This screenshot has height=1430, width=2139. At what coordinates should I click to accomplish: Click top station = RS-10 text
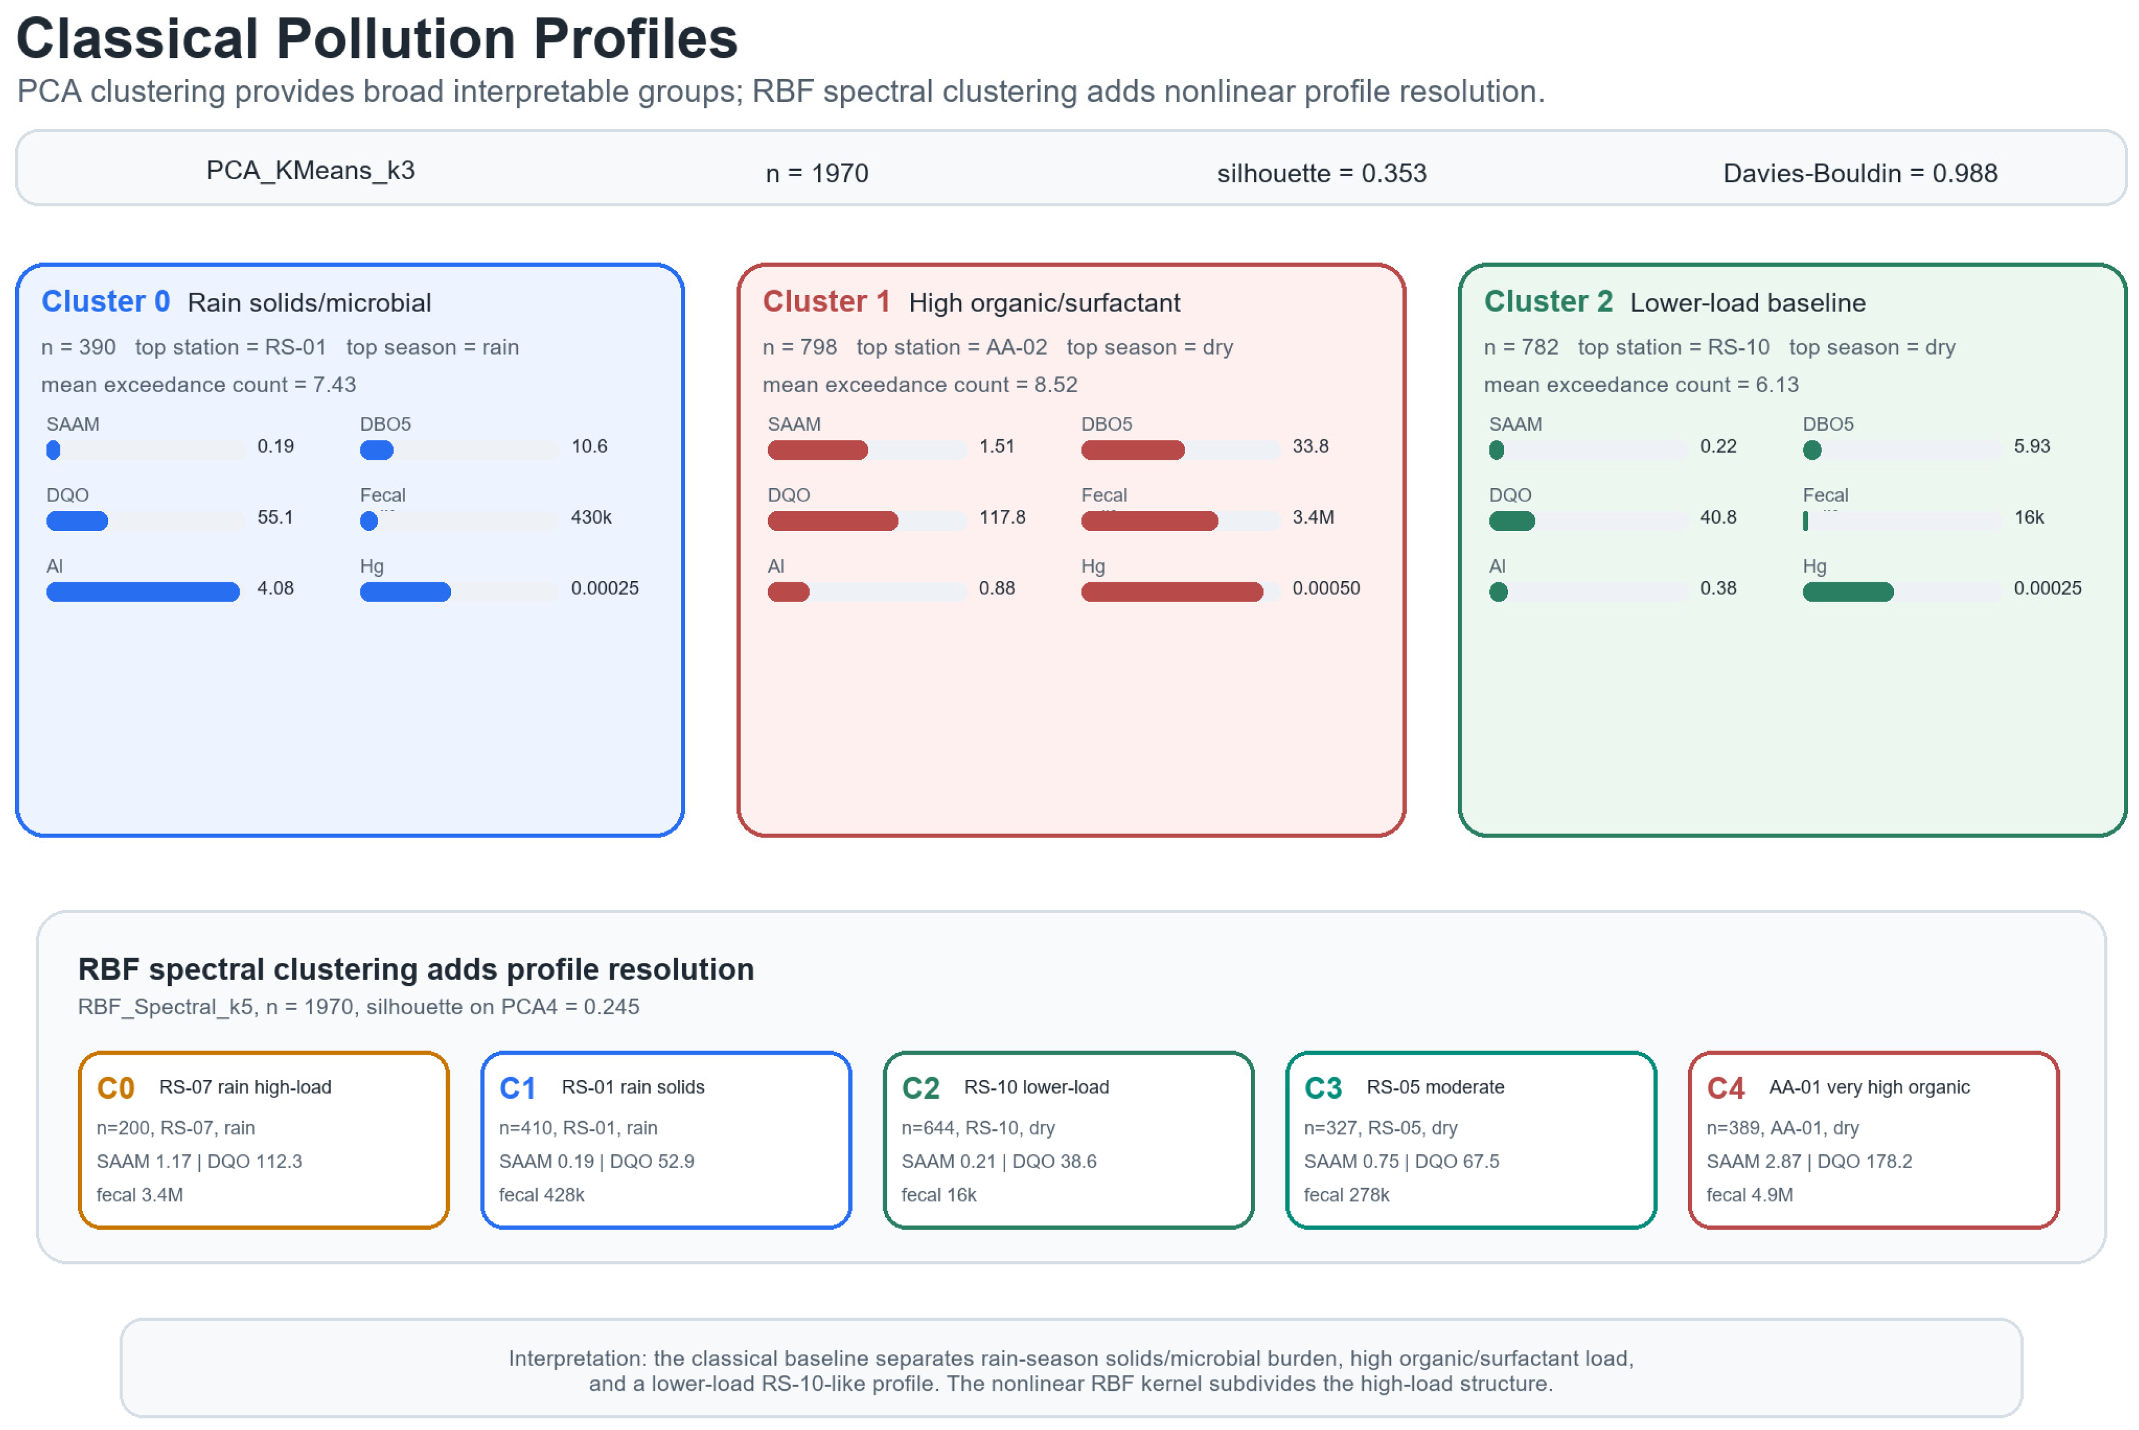point(1674,348)
